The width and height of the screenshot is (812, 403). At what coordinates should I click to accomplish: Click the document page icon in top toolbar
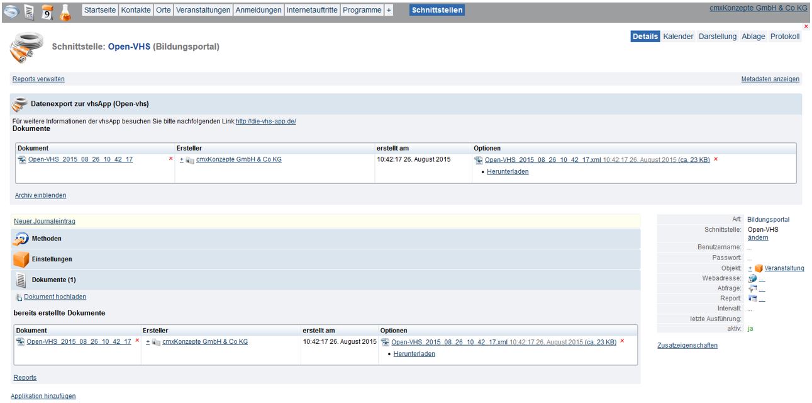click(x=29, y=11)
